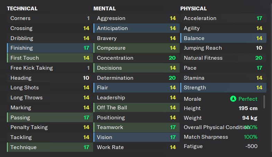Viewport: 272px width, 157px height.
Task: Click the Off The Ball attribute
Action: click(x=136, y=108)
